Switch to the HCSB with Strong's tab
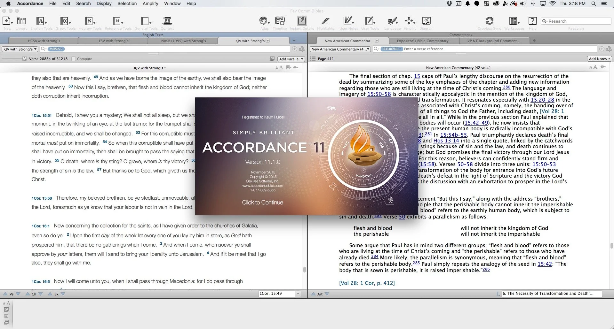This screenshot has width=614, height=329. (44, 41)
